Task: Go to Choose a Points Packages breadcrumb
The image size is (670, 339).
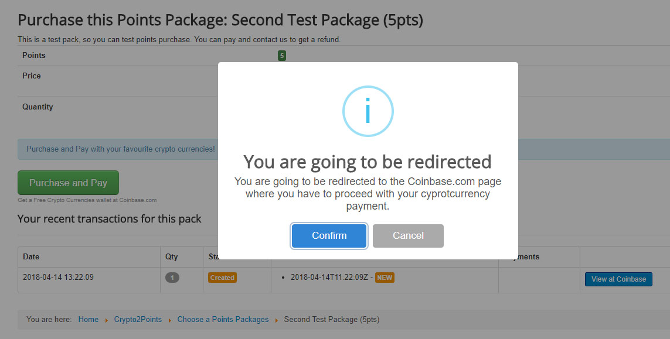Action: pyautogui.click(x=223, y=319)
